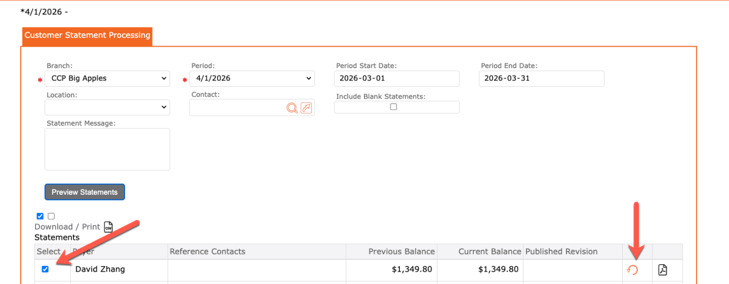The width and height of the screenshot is (729, 284).
Task: Select the Customer Statement Processing tab
Action: tap(87, 36)
